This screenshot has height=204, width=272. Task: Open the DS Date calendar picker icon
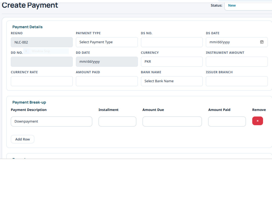pos(262,42)
